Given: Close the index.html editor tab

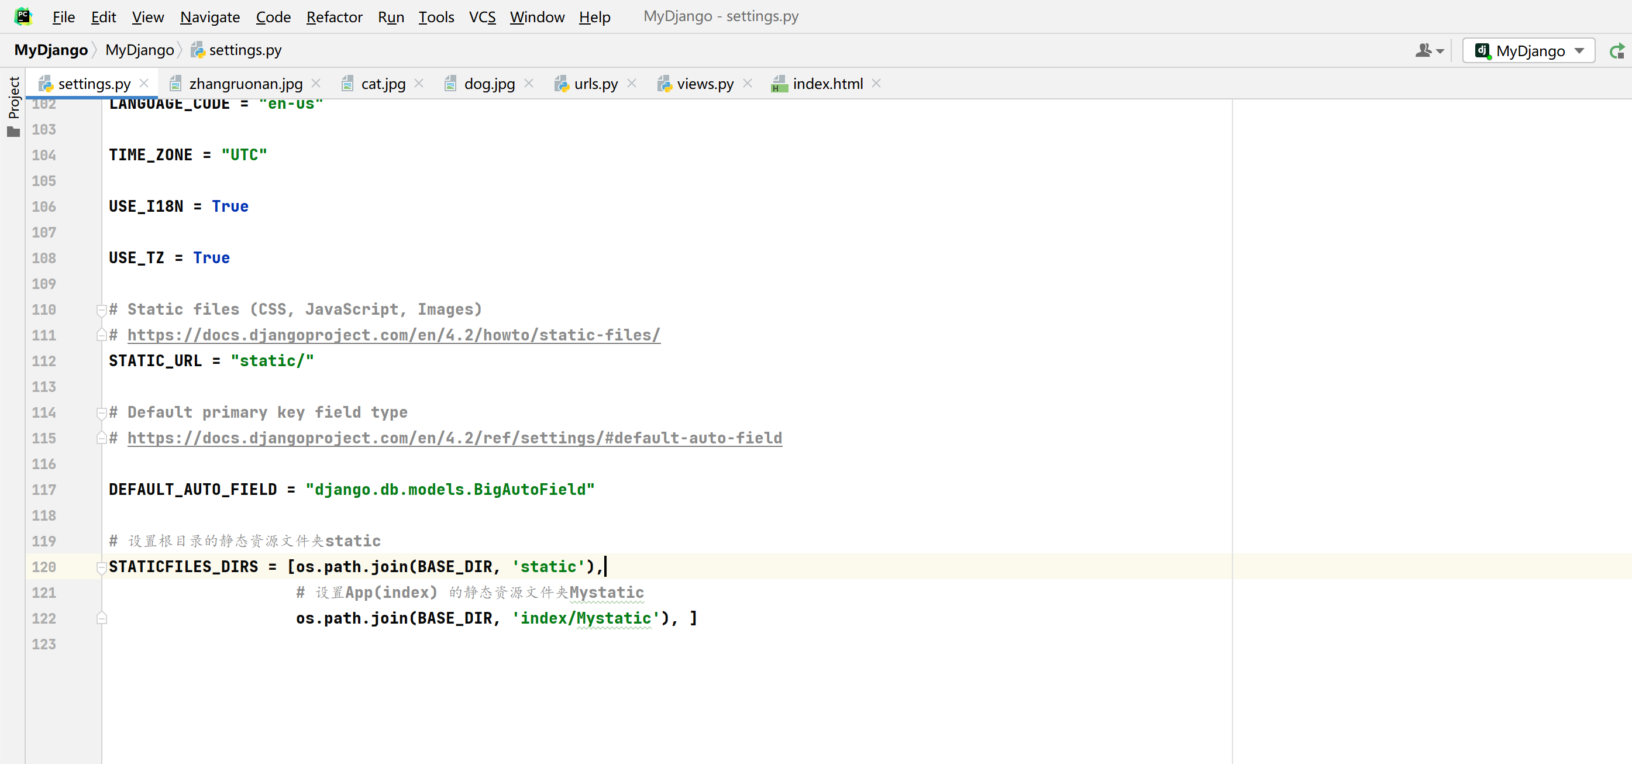Looking at the screenshot, I should 876,84.
